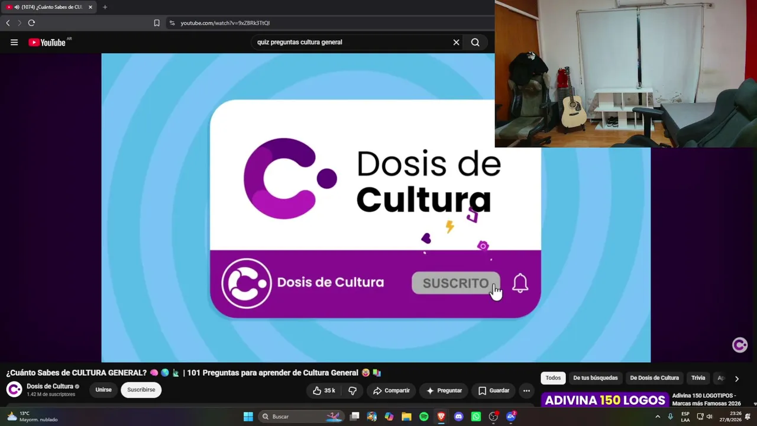This screenshot has height=426, width=757.
Task: Open a new browser tab
Action: [x=105, y=7]
